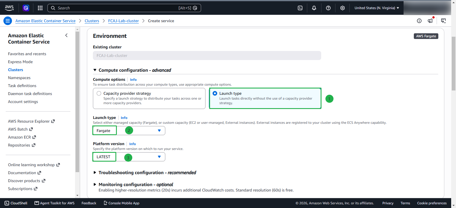
Task: Open Agent Toolkit for AWS in footer
Action: [x=54, y=203]
